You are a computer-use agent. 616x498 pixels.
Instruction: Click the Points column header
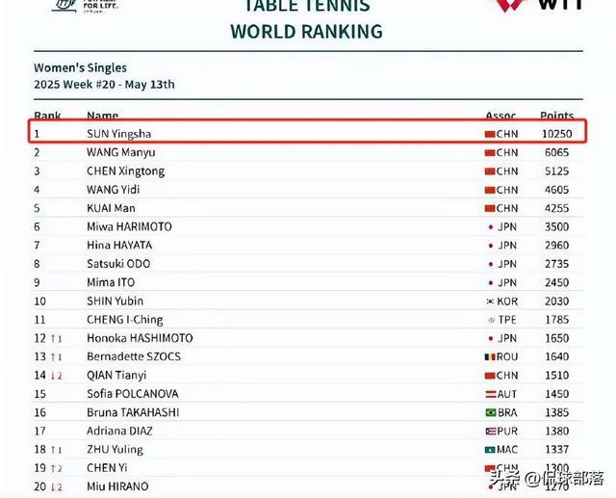556,116
